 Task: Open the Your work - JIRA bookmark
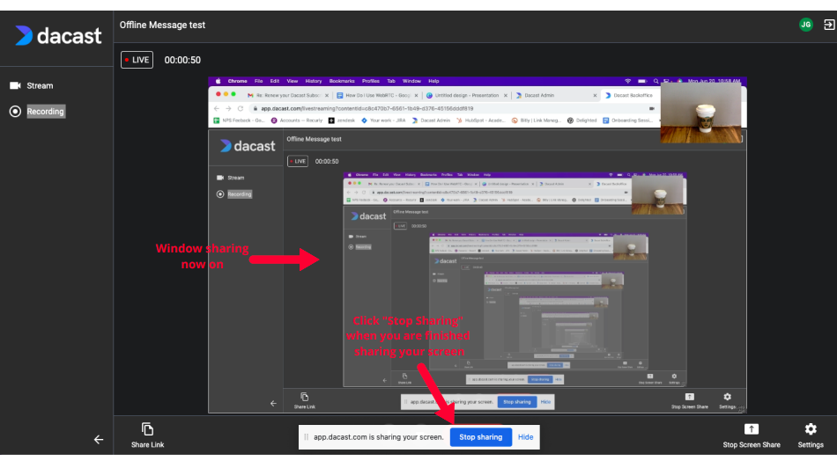383,121
